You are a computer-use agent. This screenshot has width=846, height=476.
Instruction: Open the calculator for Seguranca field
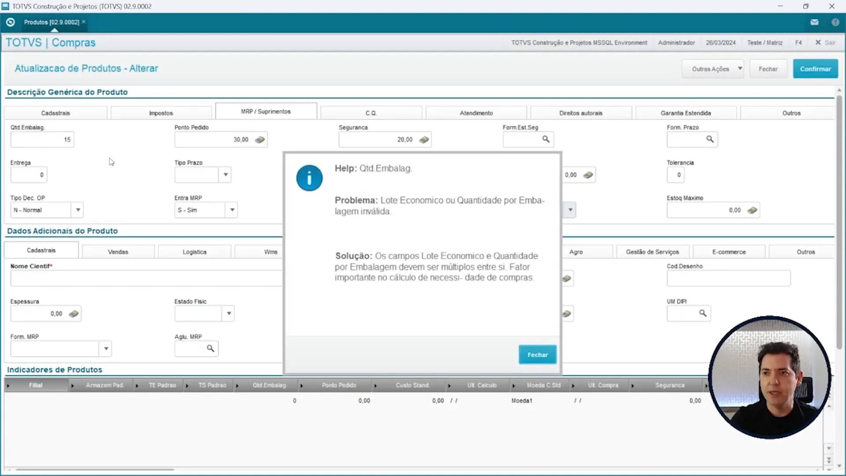tap(424, 139)
